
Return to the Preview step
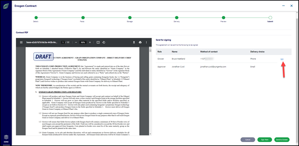[x=224, y=18]
